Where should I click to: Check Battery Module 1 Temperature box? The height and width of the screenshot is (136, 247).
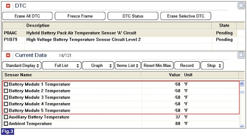click(x=6, y=85)
